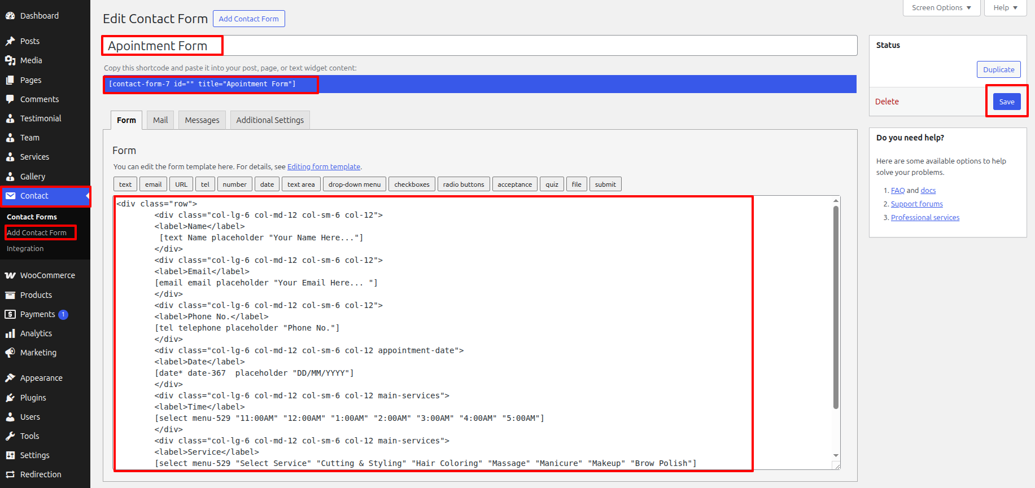Viewport: 1035px width, 488px height.
Task: Expand the Help dropdown
Action: 1005,8
